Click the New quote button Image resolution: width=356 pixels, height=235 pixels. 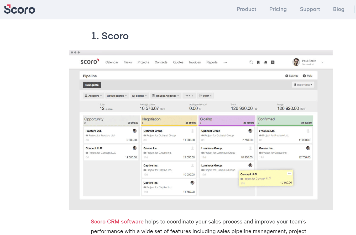coord(92,85)
